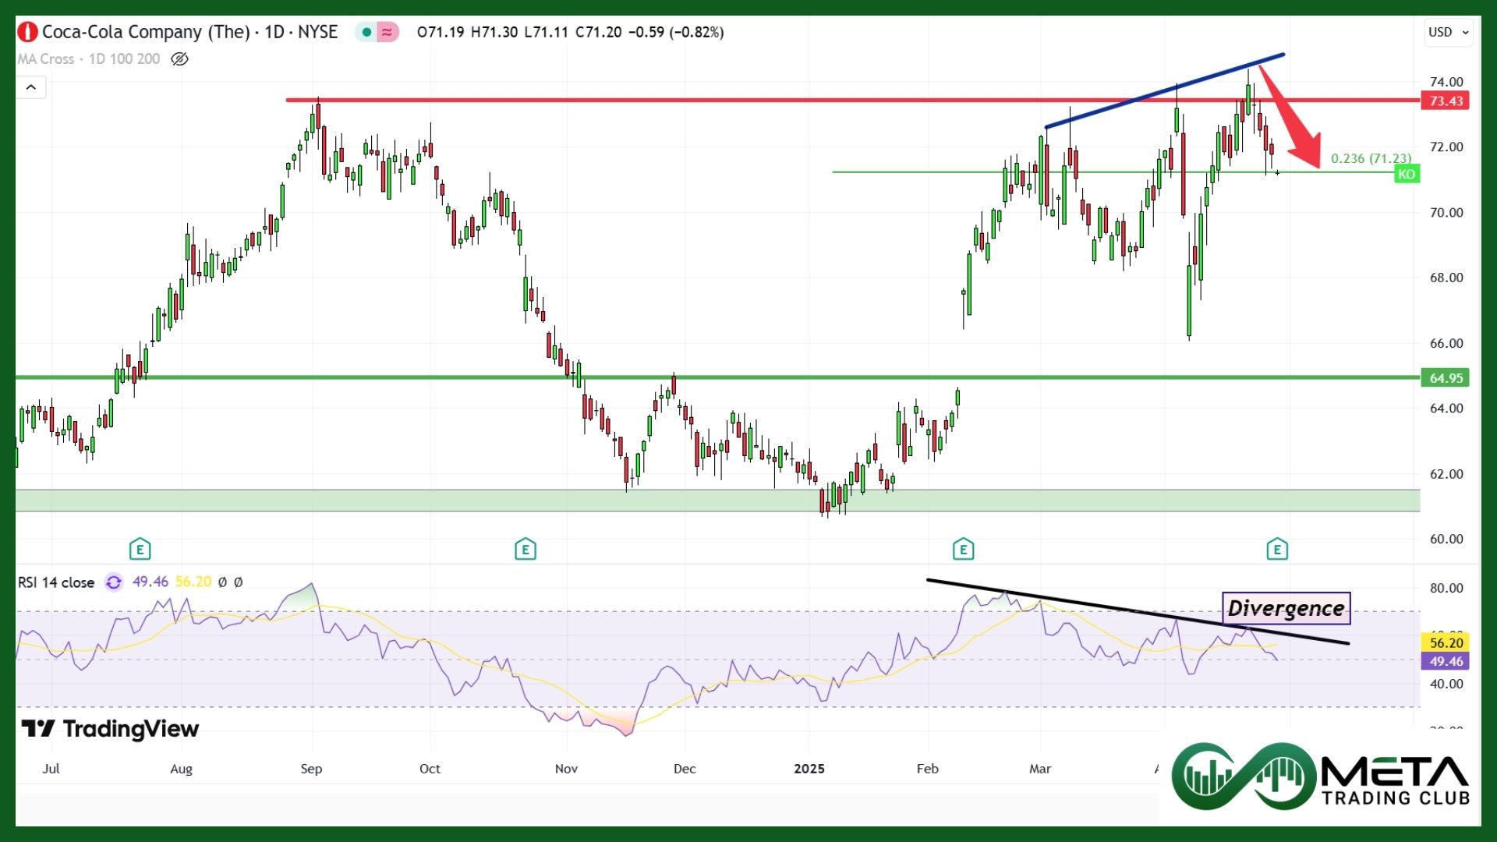Click the 66.00 price axis label
The height and width of the screenshot is (842, 1497).
click(x=1446, y=343)
